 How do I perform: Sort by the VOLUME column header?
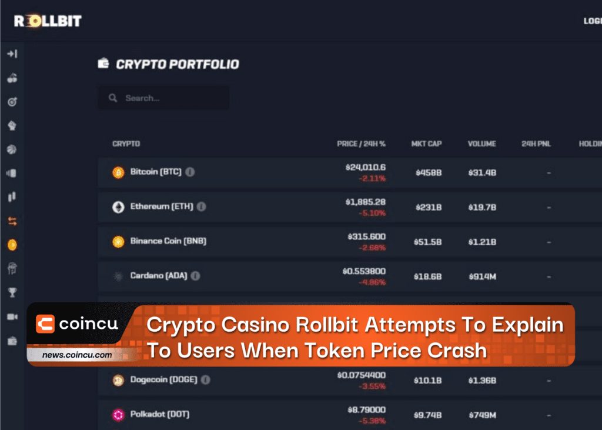tap(481, 144)
